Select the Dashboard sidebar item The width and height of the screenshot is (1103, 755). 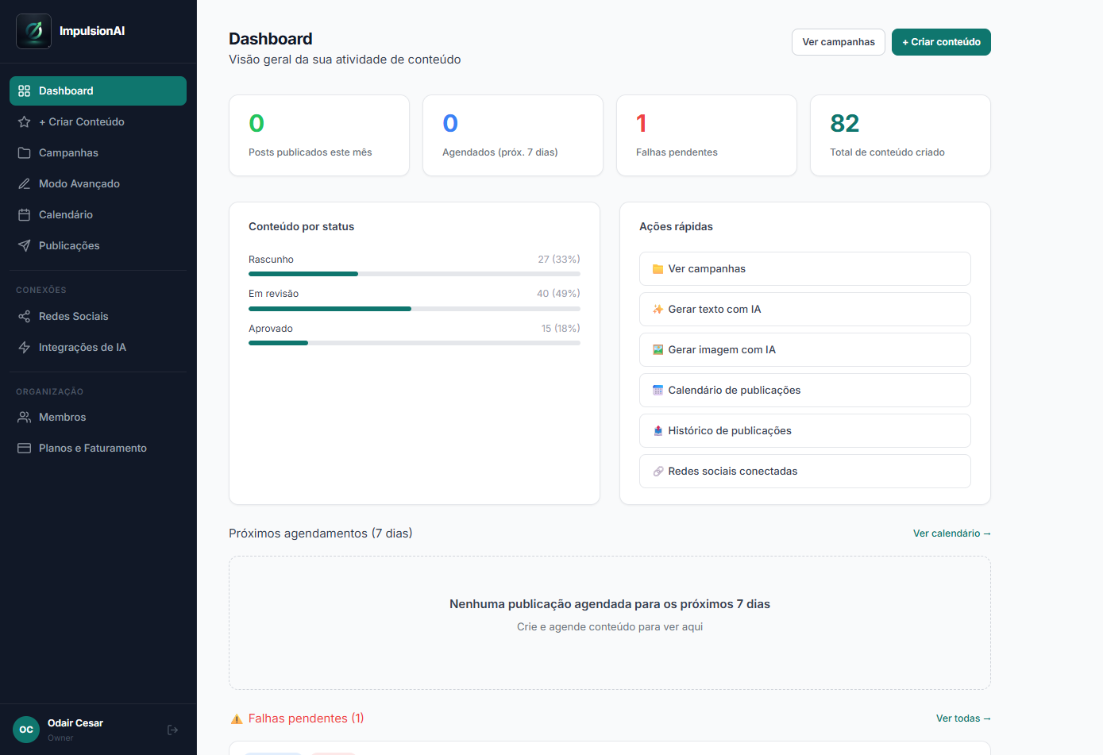point(98,91)
